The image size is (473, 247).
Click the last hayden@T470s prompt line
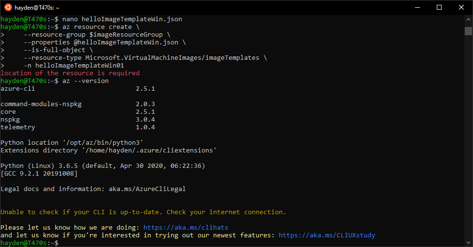tap(29, 243)
